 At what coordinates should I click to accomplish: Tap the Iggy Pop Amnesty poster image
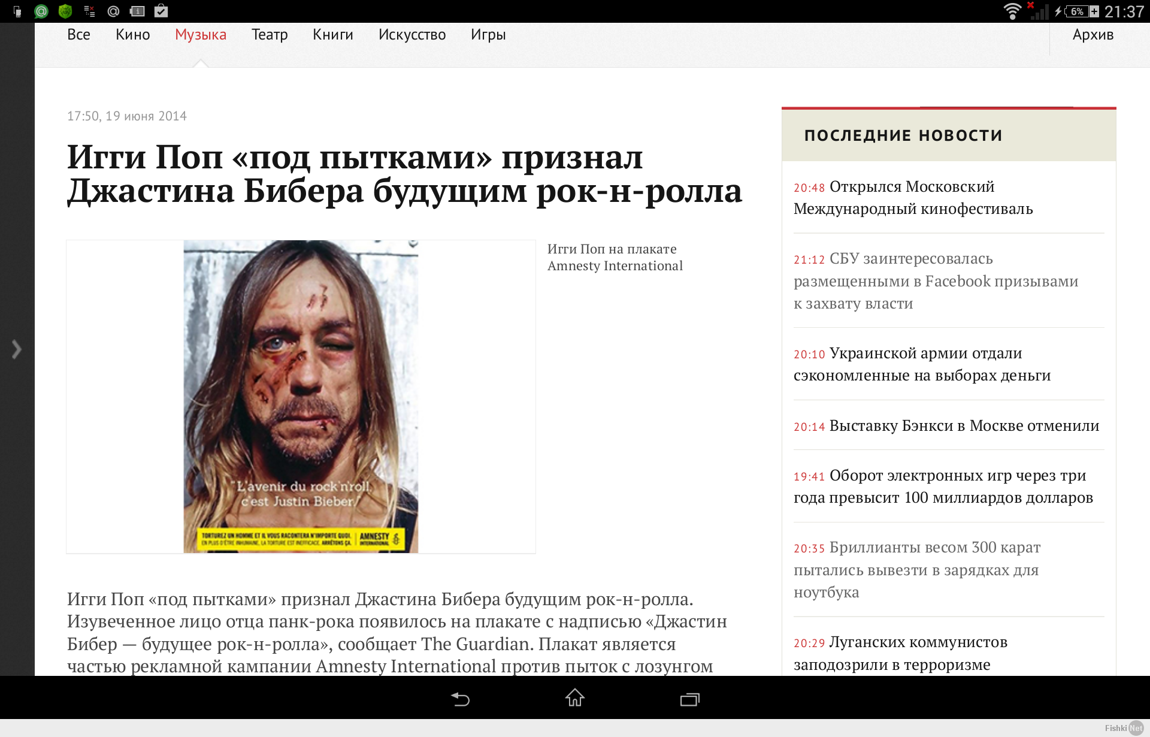pyautogui.click(x=301, y=396)
